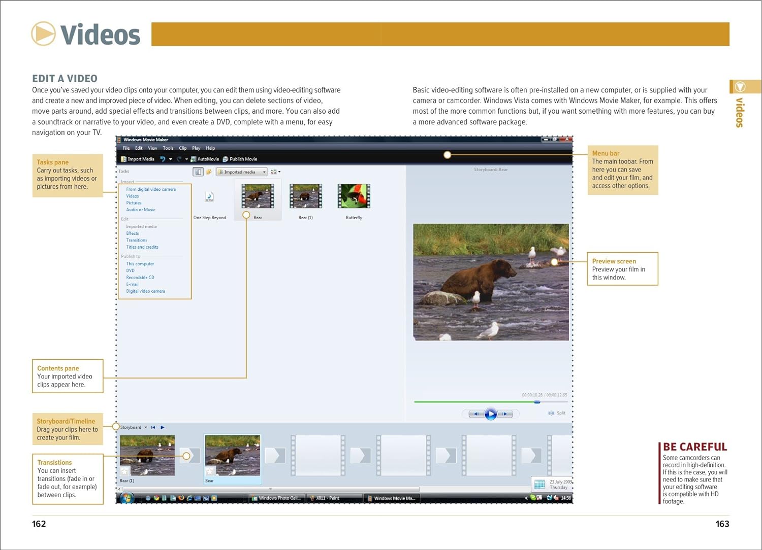Click the Rewind Storyboard icon
This screenshot has width=762, height=550.
[x=153, y=427]
